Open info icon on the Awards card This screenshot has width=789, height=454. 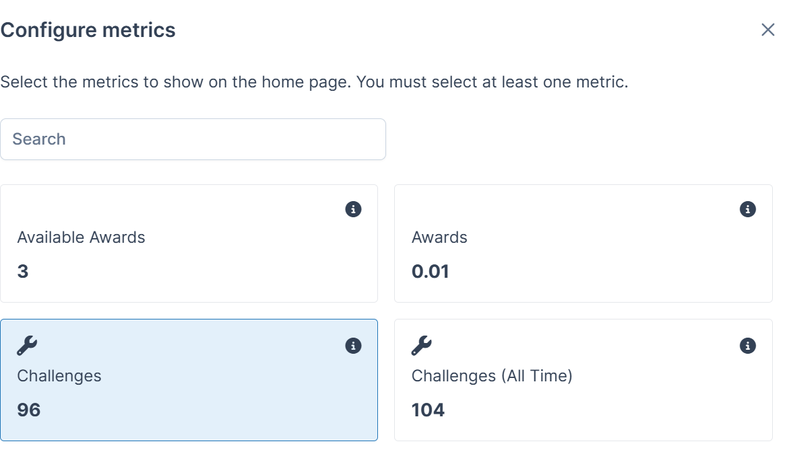point(748,209)
